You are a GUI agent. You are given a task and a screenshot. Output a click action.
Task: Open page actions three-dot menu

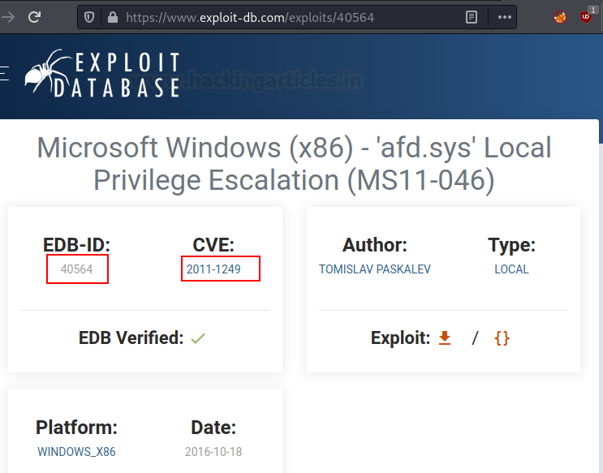coord(504,17)
